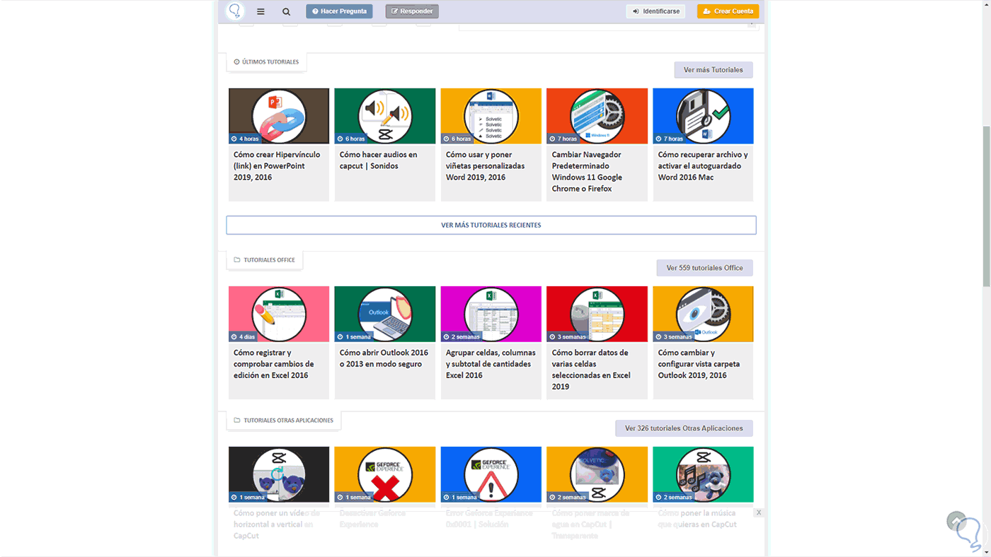Click the 4 días timestamp label
The image size is (991, 557).
coord(244,336)
